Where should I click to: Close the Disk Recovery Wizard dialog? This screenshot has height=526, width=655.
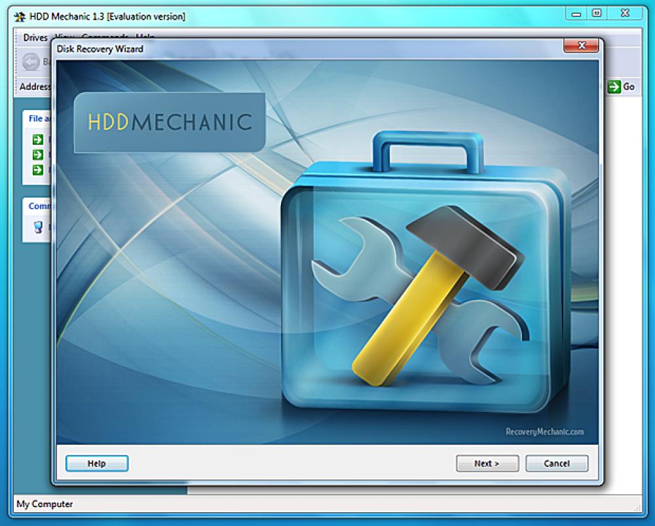(582, 46)
